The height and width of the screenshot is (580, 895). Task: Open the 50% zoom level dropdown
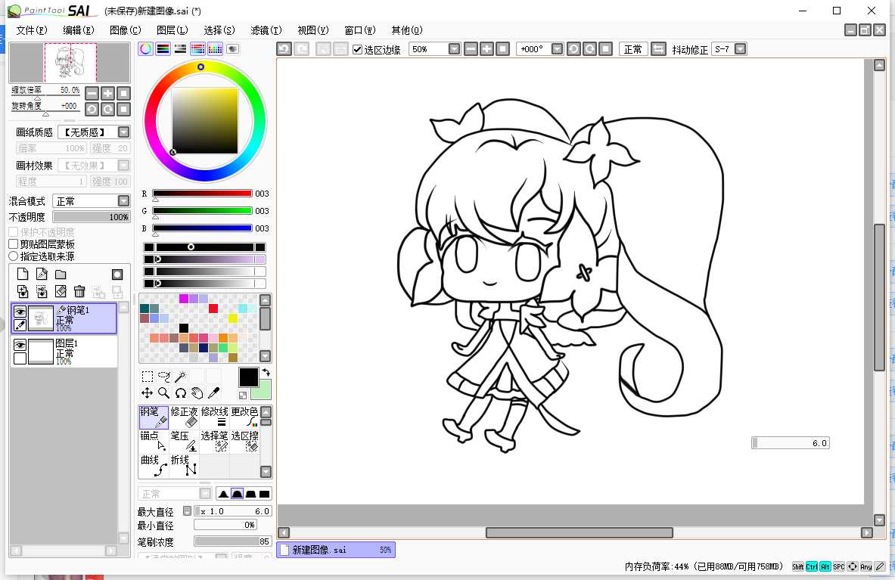(x=454, y=49)
